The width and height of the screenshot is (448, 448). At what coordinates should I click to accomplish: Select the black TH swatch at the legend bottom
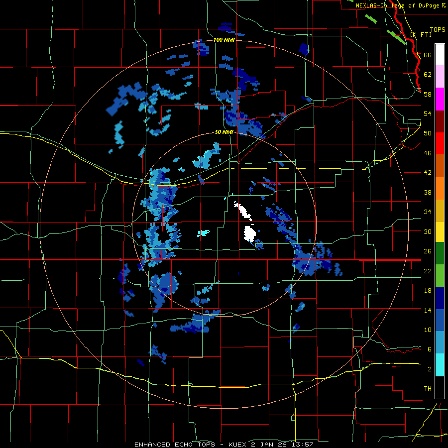pos(440,387)
